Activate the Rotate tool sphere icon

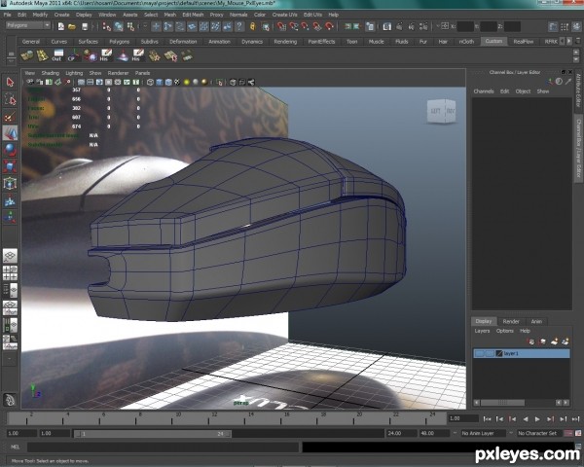(x=10, y=149)
